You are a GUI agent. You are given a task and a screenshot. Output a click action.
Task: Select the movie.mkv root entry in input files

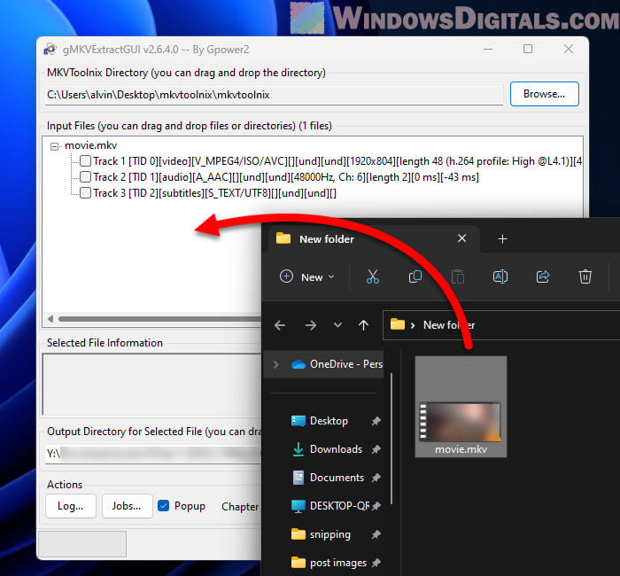(x=91, y=145)
